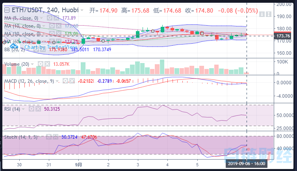Move the main pane down with arrow icon
Screen dimensions: 297x171
[x=262, y=14]
